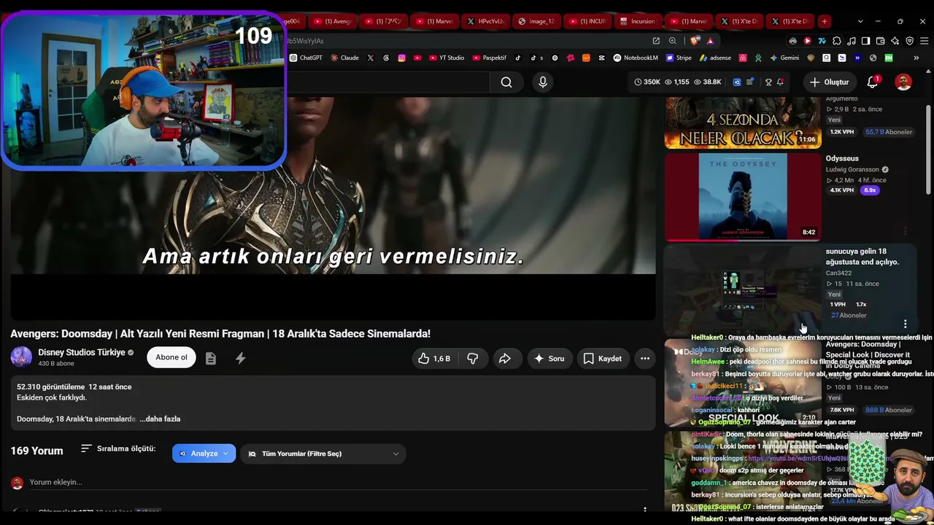This screenshot has height=525, width=934.
Task: Open the adsense bookmark
Action: 715,58
